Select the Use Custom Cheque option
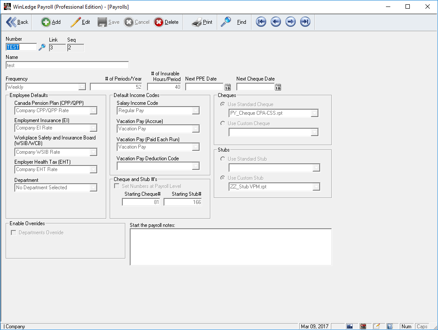Screen dimensions: 438x330 click(x=223, y=123)
